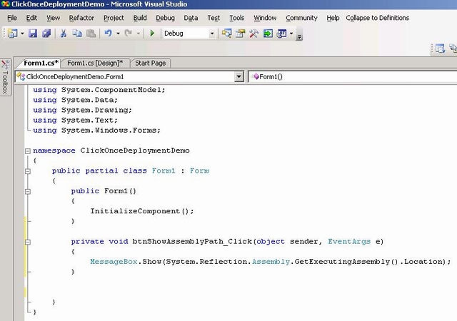
Task: Open the Test menu
Action: (x=214, y=18)
